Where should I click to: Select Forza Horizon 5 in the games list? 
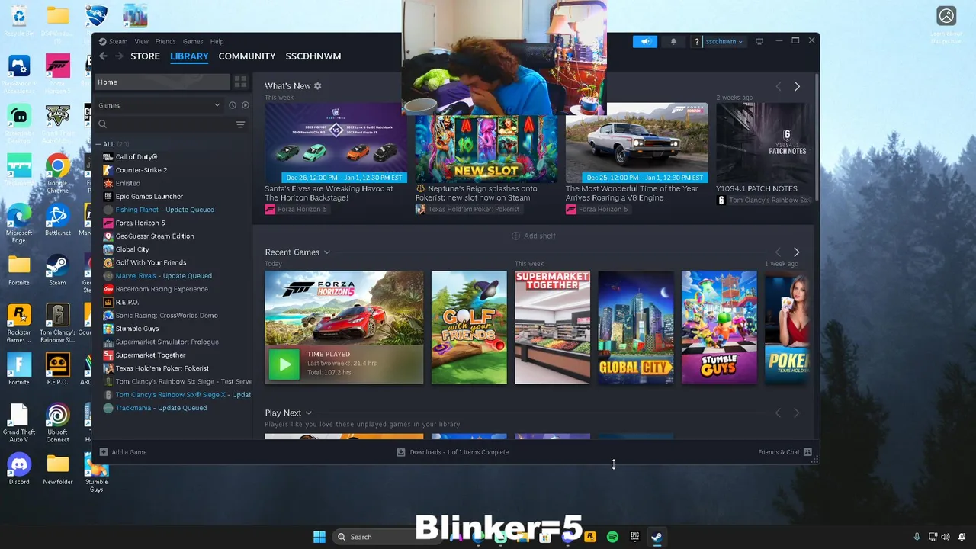coord(140,223)
